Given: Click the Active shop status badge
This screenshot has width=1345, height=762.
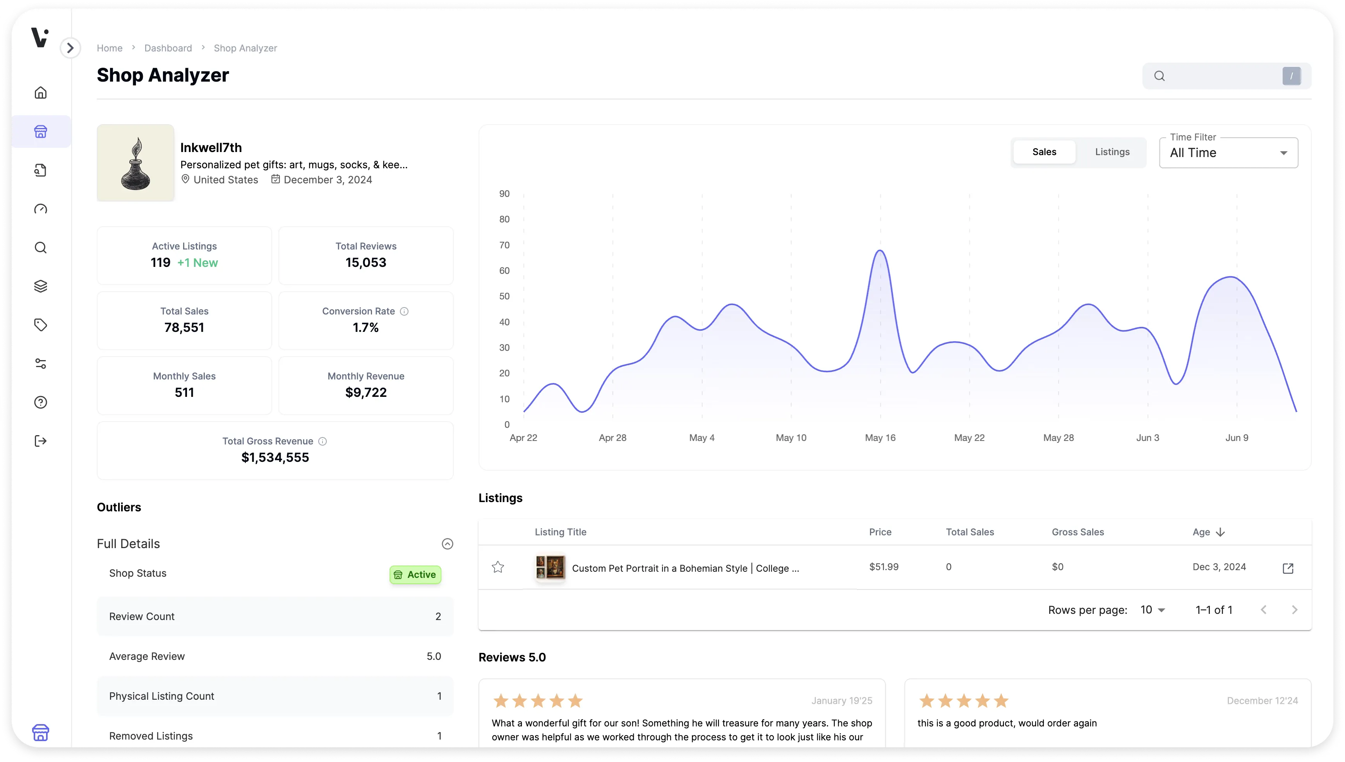Looking at the screenshot, I should pyautogui.click(x=415, y=575).
